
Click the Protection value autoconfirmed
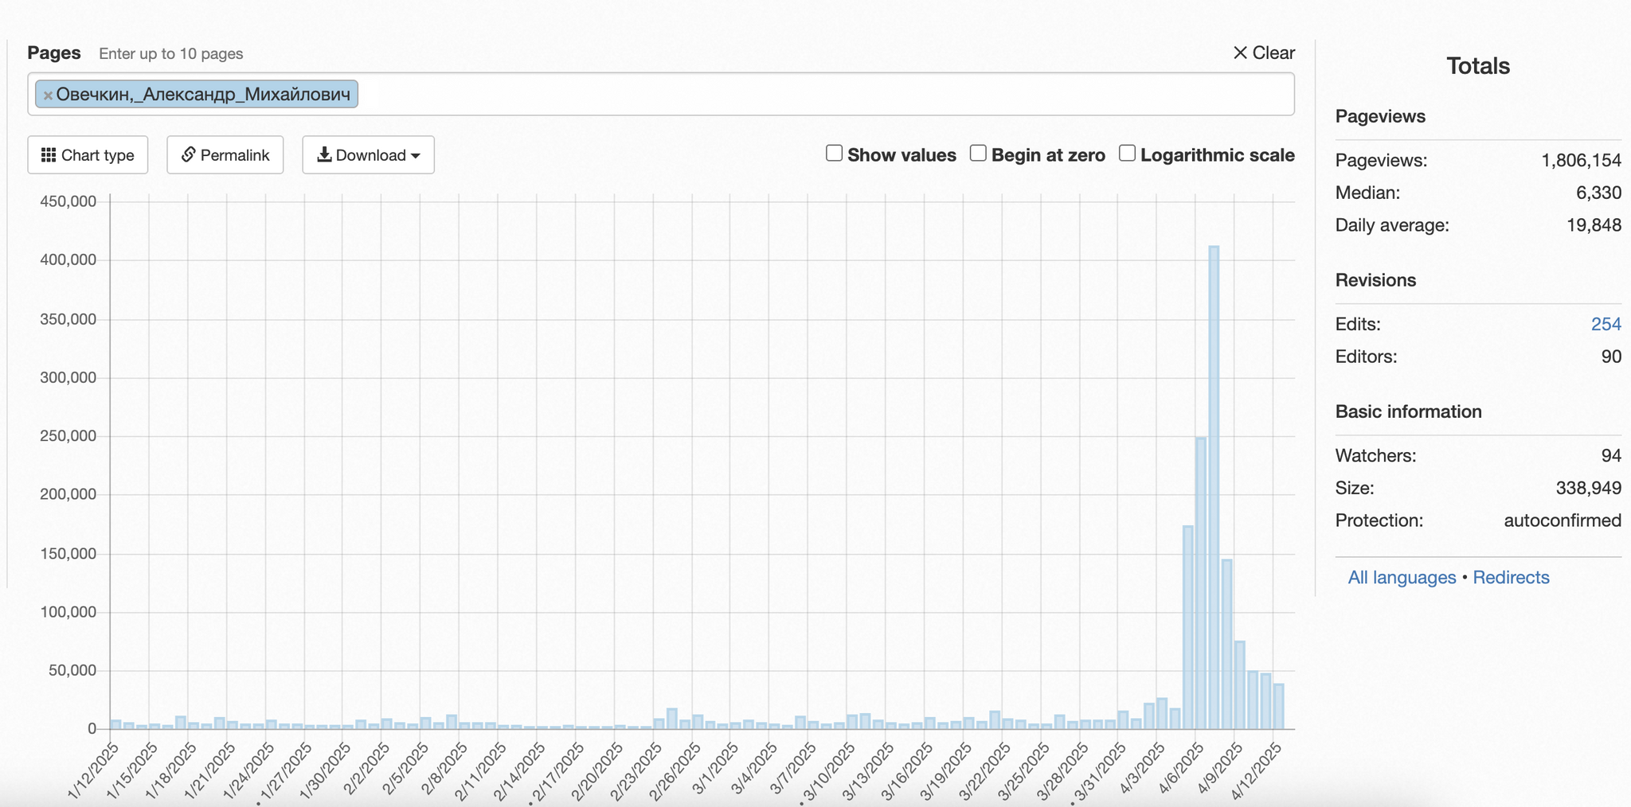(x=1563, y=520)
